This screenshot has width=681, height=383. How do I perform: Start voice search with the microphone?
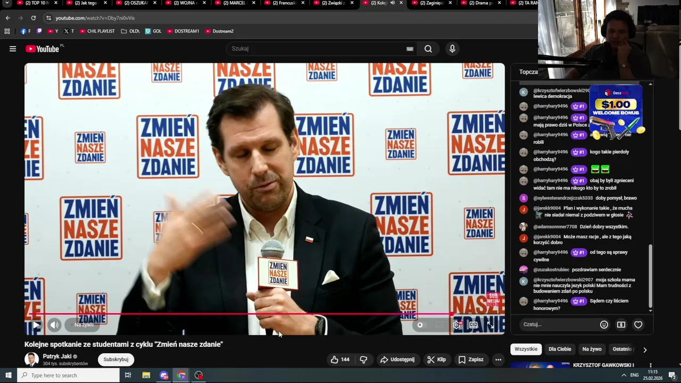[x=452, y=49]
